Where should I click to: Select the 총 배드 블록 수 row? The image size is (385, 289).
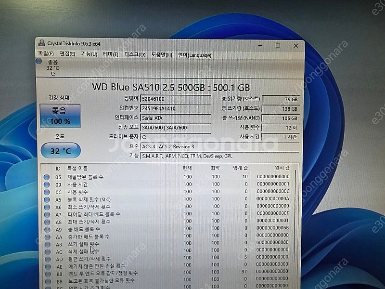(167, 228)
